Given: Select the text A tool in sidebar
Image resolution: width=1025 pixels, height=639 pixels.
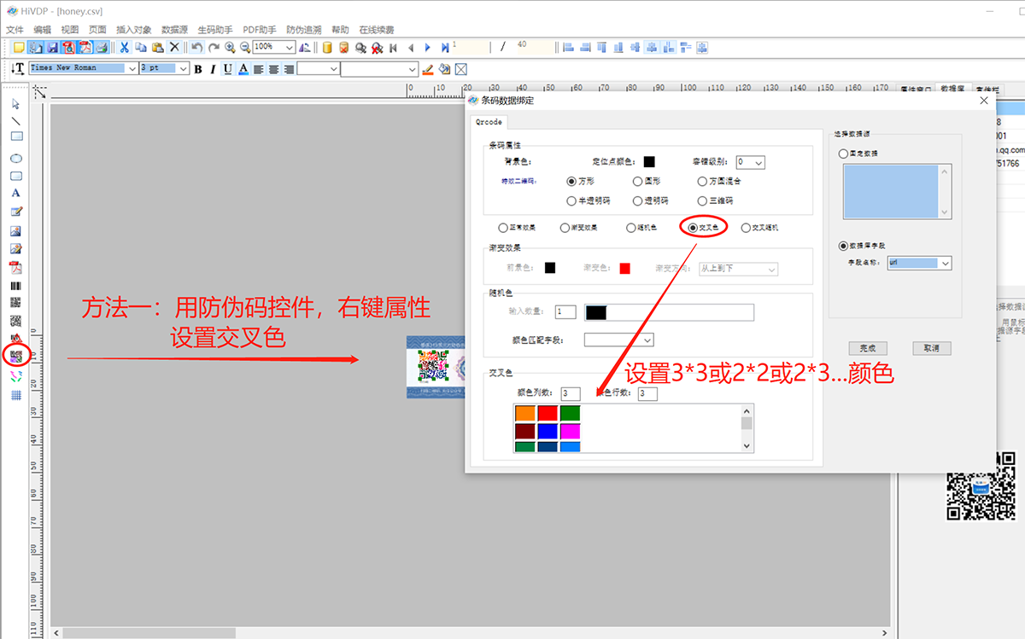Looking at the screenshot, I should (x=15, y=194).
